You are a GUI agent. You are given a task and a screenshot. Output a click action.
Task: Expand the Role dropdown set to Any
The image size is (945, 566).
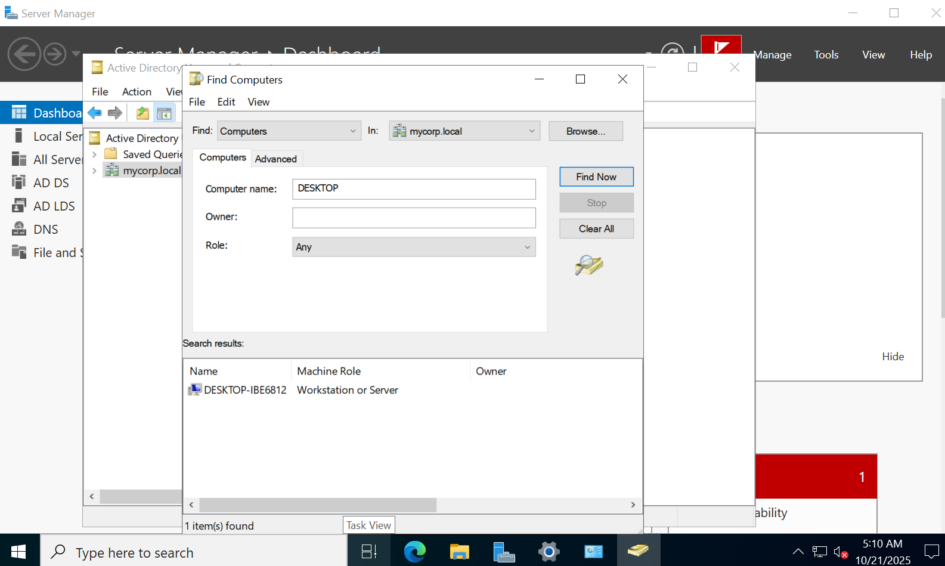(414, 247)
